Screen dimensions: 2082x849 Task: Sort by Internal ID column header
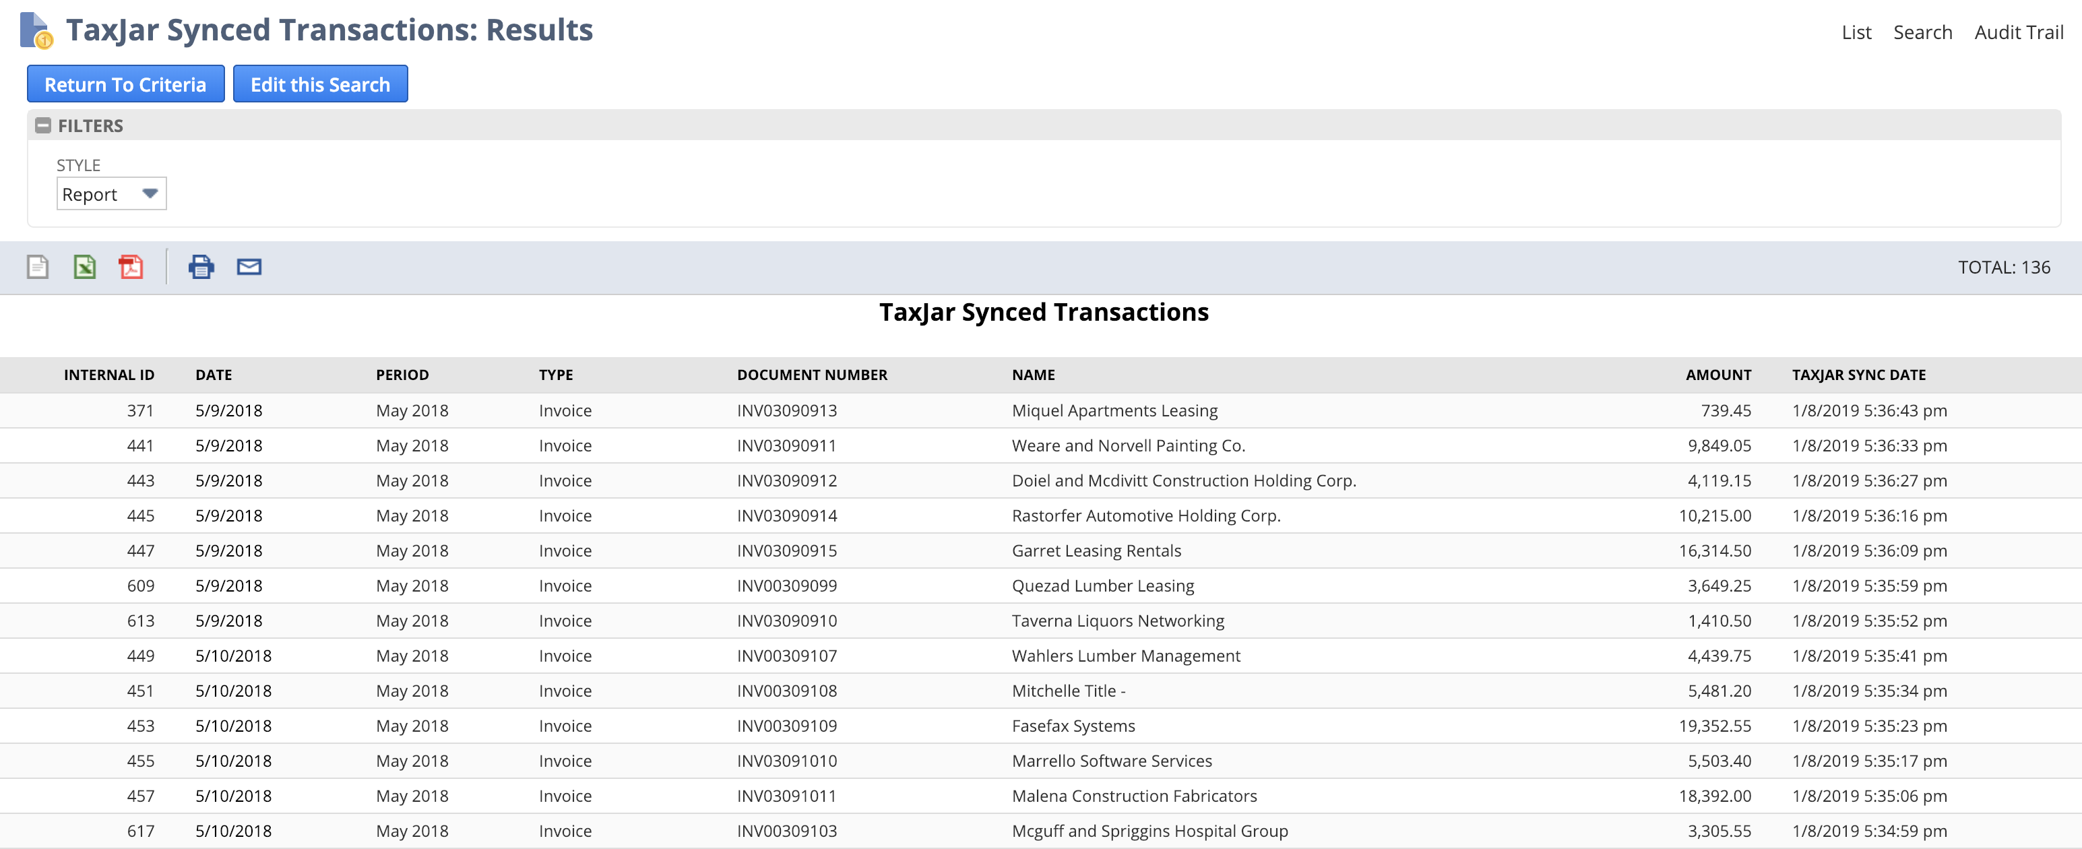coord(109,375)
